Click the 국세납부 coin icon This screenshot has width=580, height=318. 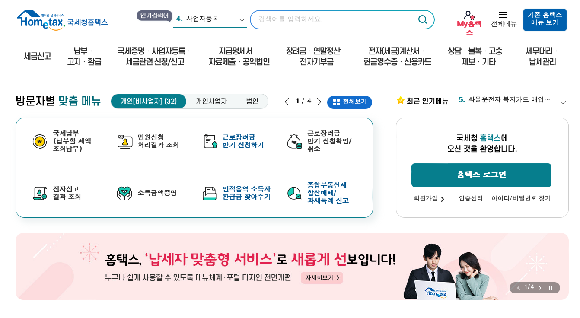(40, 142)
